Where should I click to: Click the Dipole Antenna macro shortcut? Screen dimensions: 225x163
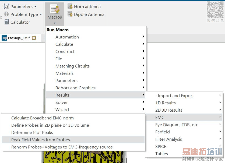tap(86, 14)
